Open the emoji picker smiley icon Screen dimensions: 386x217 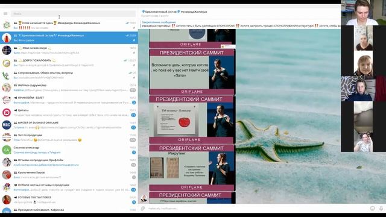[372, 209]
